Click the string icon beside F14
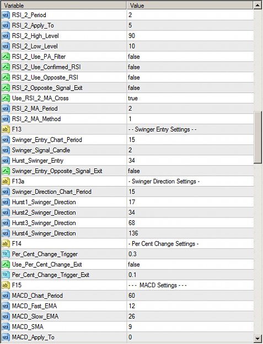263x344 pixels. coord(6,244)
